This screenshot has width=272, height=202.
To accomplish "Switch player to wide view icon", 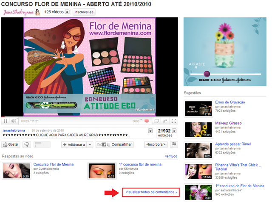I will point(156,121).
